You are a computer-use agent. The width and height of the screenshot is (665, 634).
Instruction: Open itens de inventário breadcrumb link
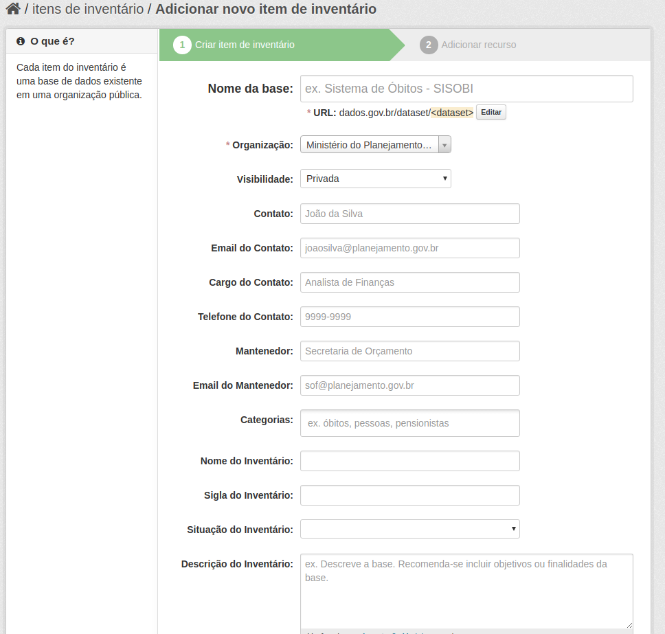(88, 9)
